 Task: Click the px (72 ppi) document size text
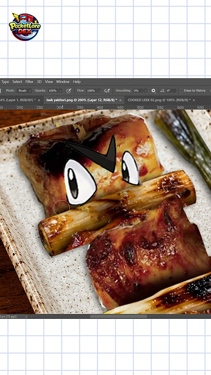click(9, 317)
